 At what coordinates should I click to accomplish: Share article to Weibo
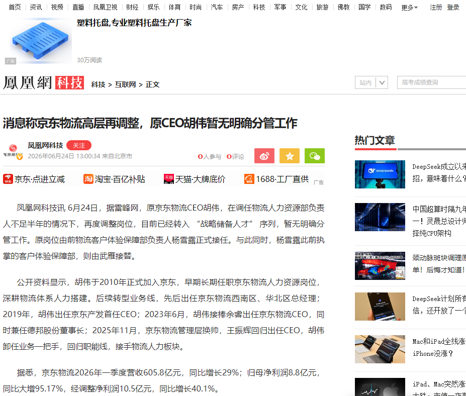264,156
